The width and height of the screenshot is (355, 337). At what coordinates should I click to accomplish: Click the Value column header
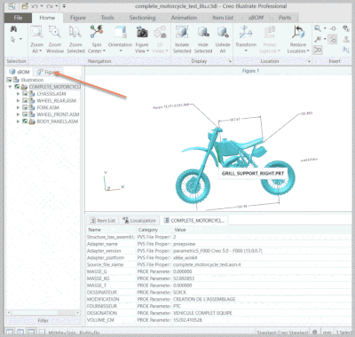point(262,230)
